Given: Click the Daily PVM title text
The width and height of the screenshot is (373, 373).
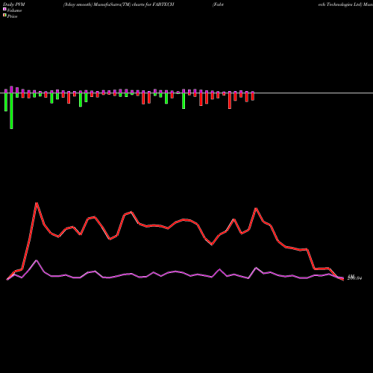Looking at the screenshot, I should [14, 4].
